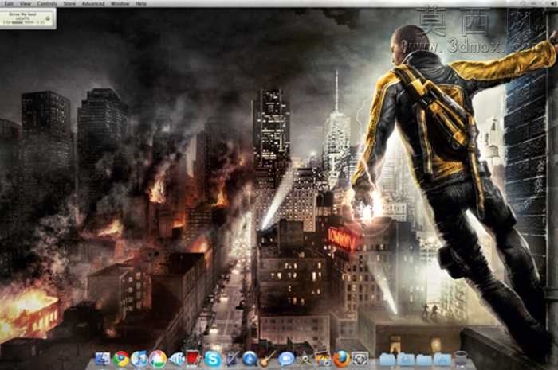The height and width of the screenshot is (370, 558).
Task: Click the "Drive My Soul" song title
Action: click(x=22, y=14)
